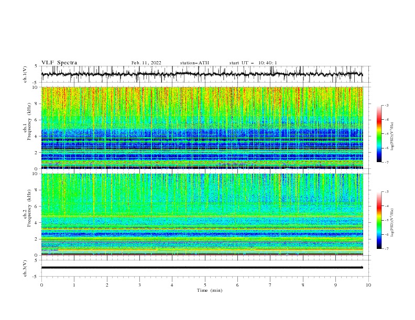Click ch.2 color bar tick "-3"
The image size is (415, 320).
click(387, 192)
